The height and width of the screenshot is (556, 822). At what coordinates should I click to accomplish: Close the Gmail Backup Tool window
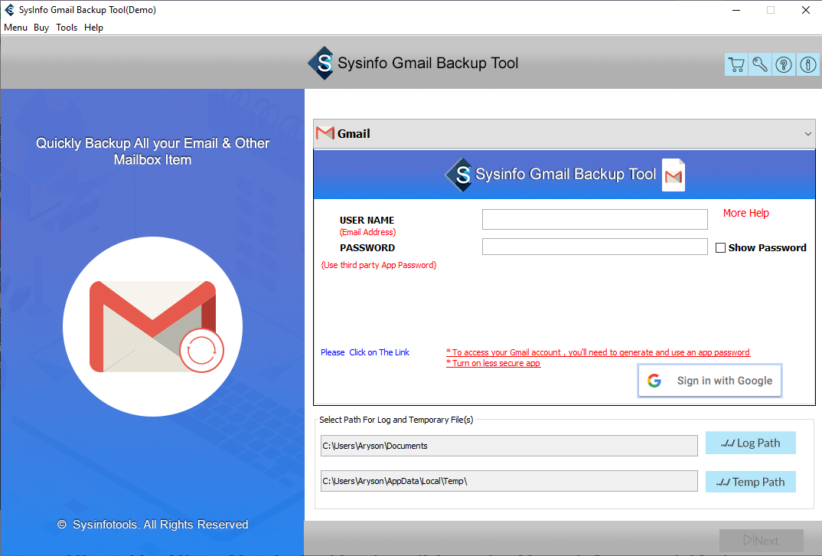(x=806, y=10)
